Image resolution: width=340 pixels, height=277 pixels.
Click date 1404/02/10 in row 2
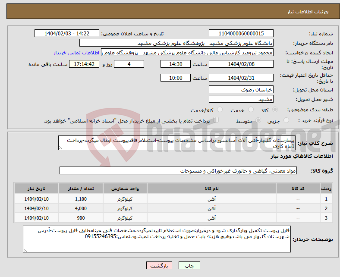pyautogui.click(x=36, y=208)
